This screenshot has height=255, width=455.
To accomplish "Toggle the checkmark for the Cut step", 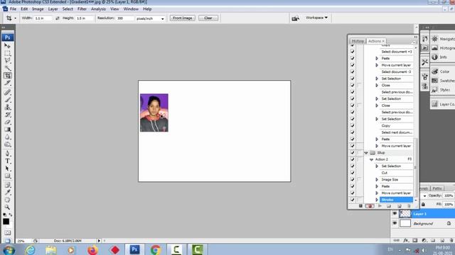I will (x=353, y=173).
